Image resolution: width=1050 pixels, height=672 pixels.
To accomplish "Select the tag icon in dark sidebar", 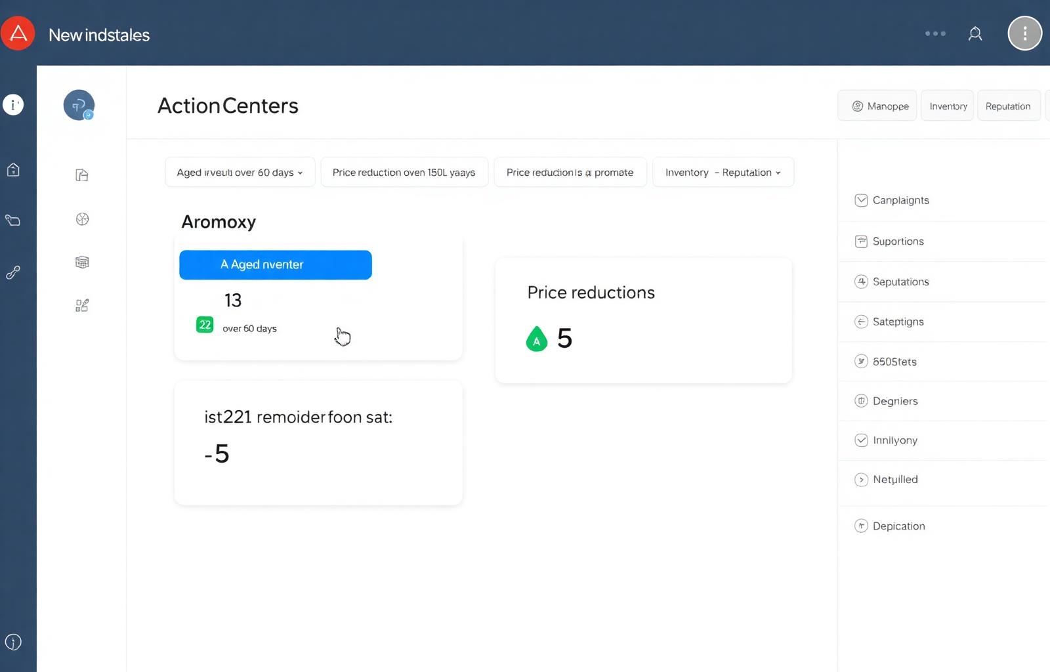I will click(13, 220).
